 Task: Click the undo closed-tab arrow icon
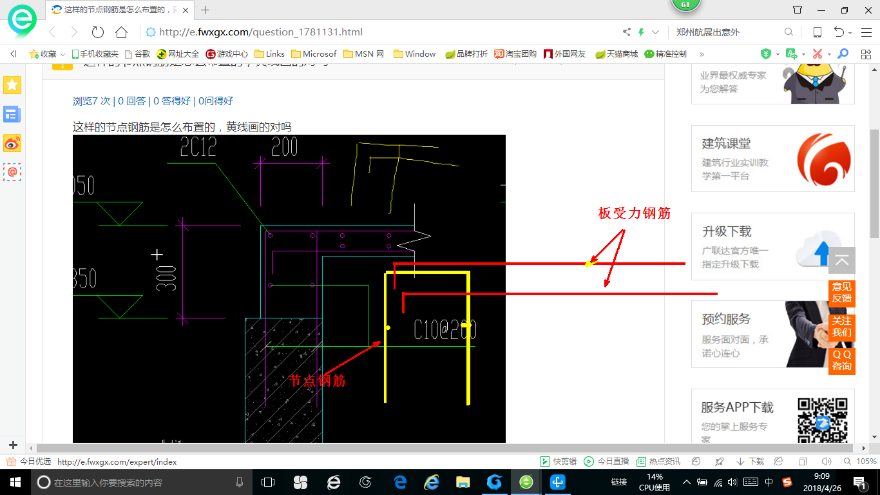click(839, 32)
